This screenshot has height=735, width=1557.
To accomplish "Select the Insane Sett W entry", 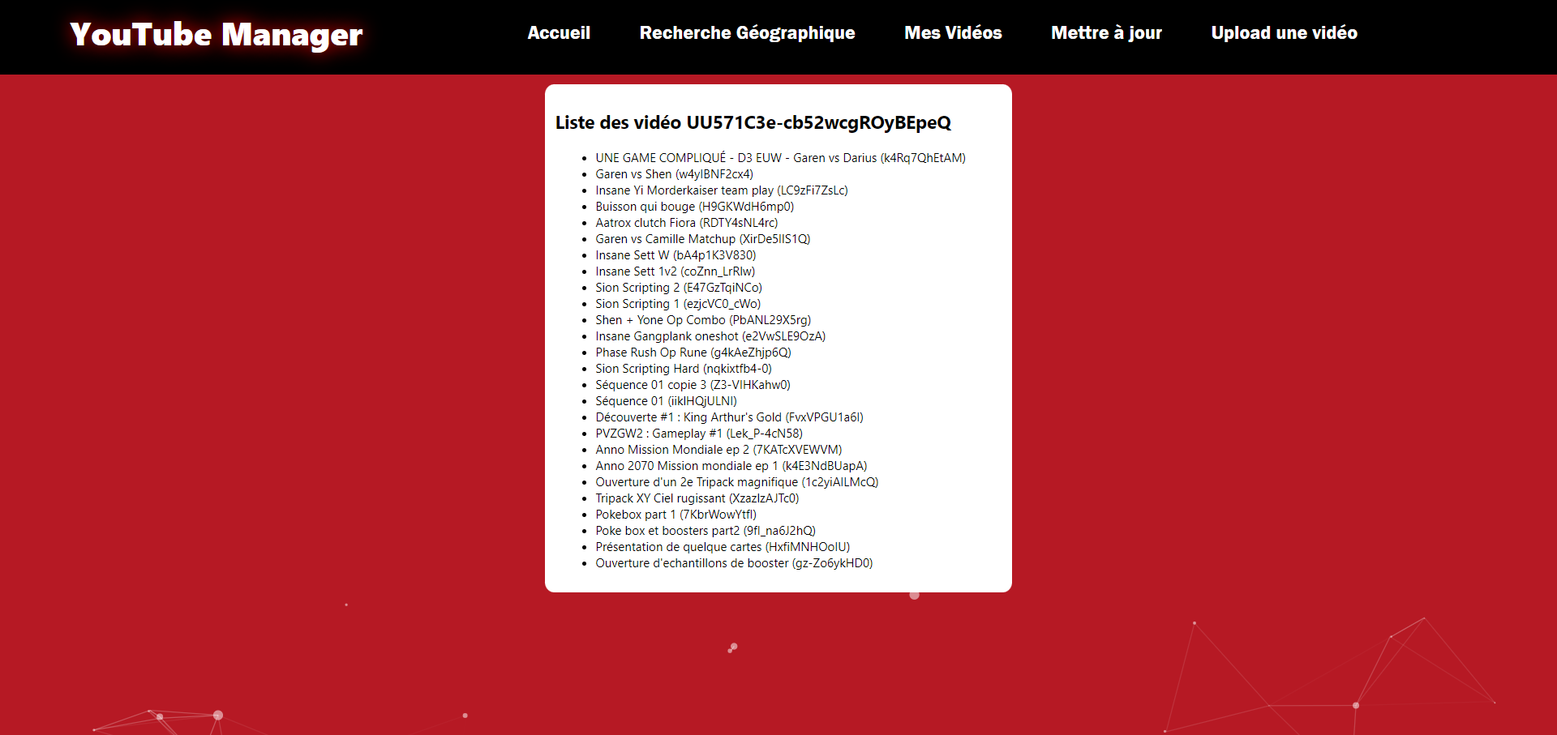I will [676, 255].
